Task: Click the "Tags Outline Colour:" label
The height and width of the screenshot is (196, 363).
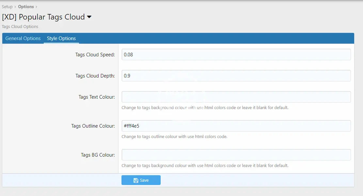Action: tap(93, 126)
